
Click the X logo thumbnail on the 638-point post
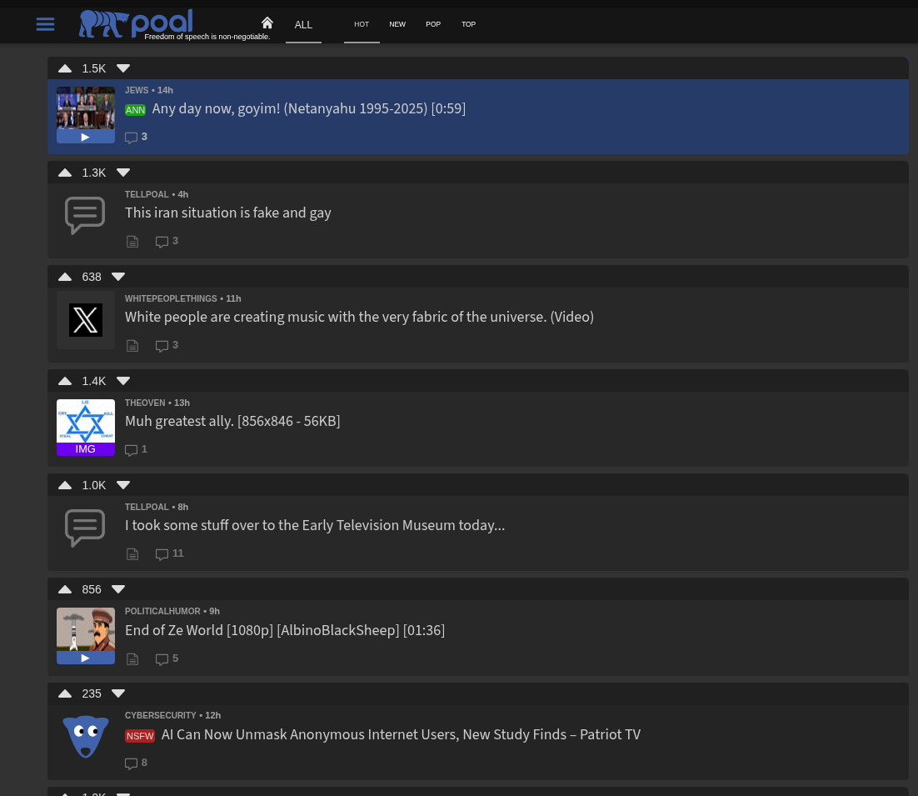pos(86,320)
